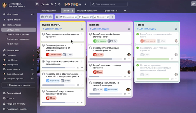Collapse the sidebar with panel icon
The height and width of the screenshot is (113, 196).
37,4
